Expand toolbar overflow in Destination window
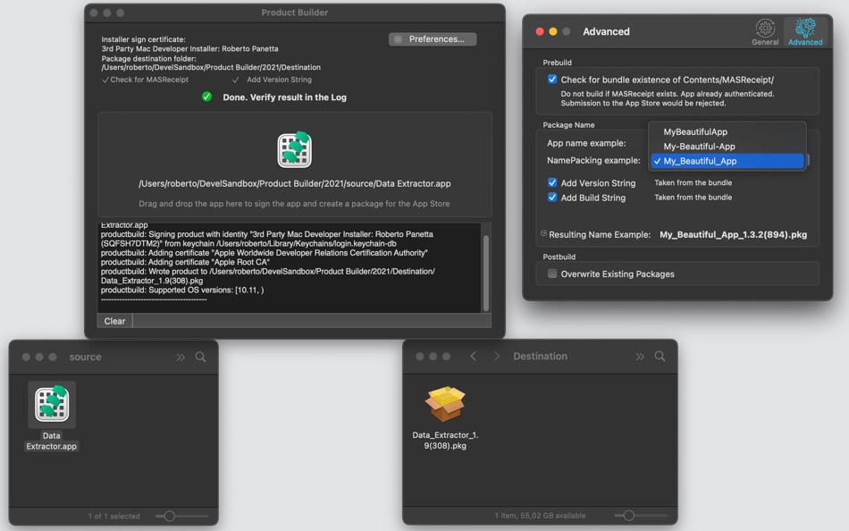Screen dimensions: 849x531 point(640,356)
